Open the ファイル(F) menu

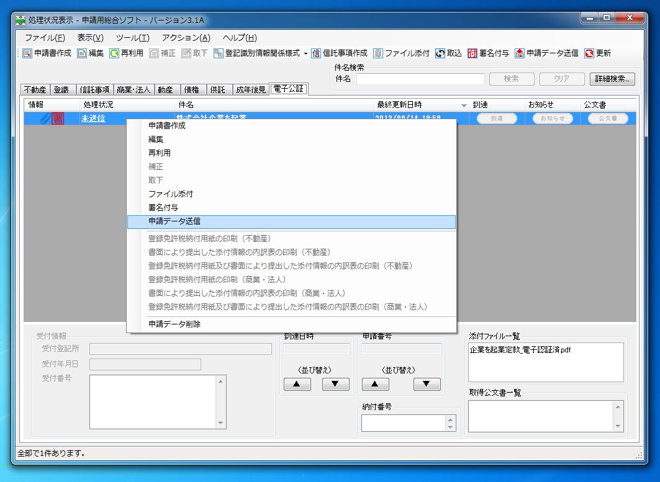coord(45,38)
